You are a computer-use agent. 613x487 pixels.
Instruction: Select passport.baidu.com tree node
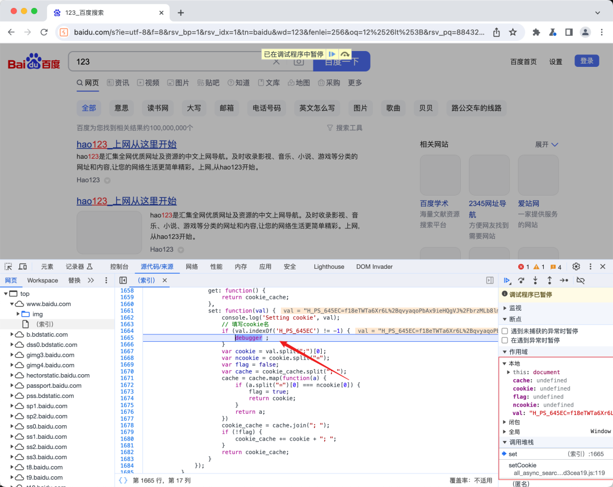[x=54, y=386]
